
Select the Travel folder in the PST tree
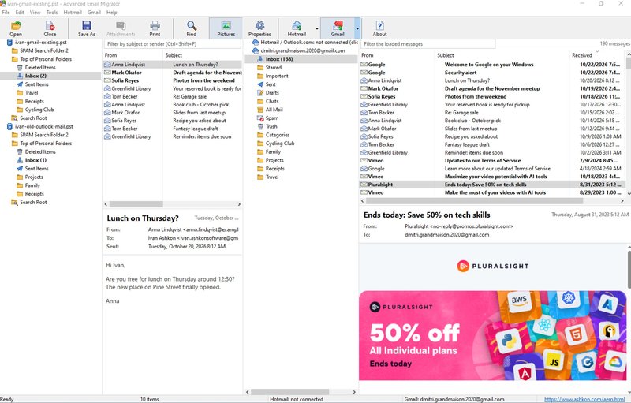[x=32, y=92]
